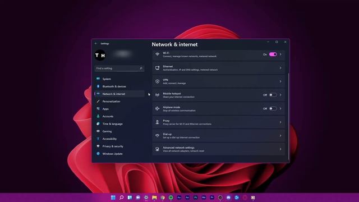Open File Explorer from the taskbar
The width and height of the screenshot is (359, 202).
click(x=154, y=198)
